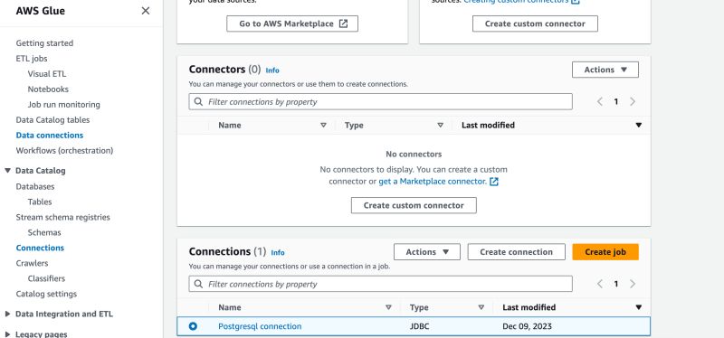Screen dimensions: 724x338
Task: Open Connectors Actions dropdown
Action: point(605,70)
